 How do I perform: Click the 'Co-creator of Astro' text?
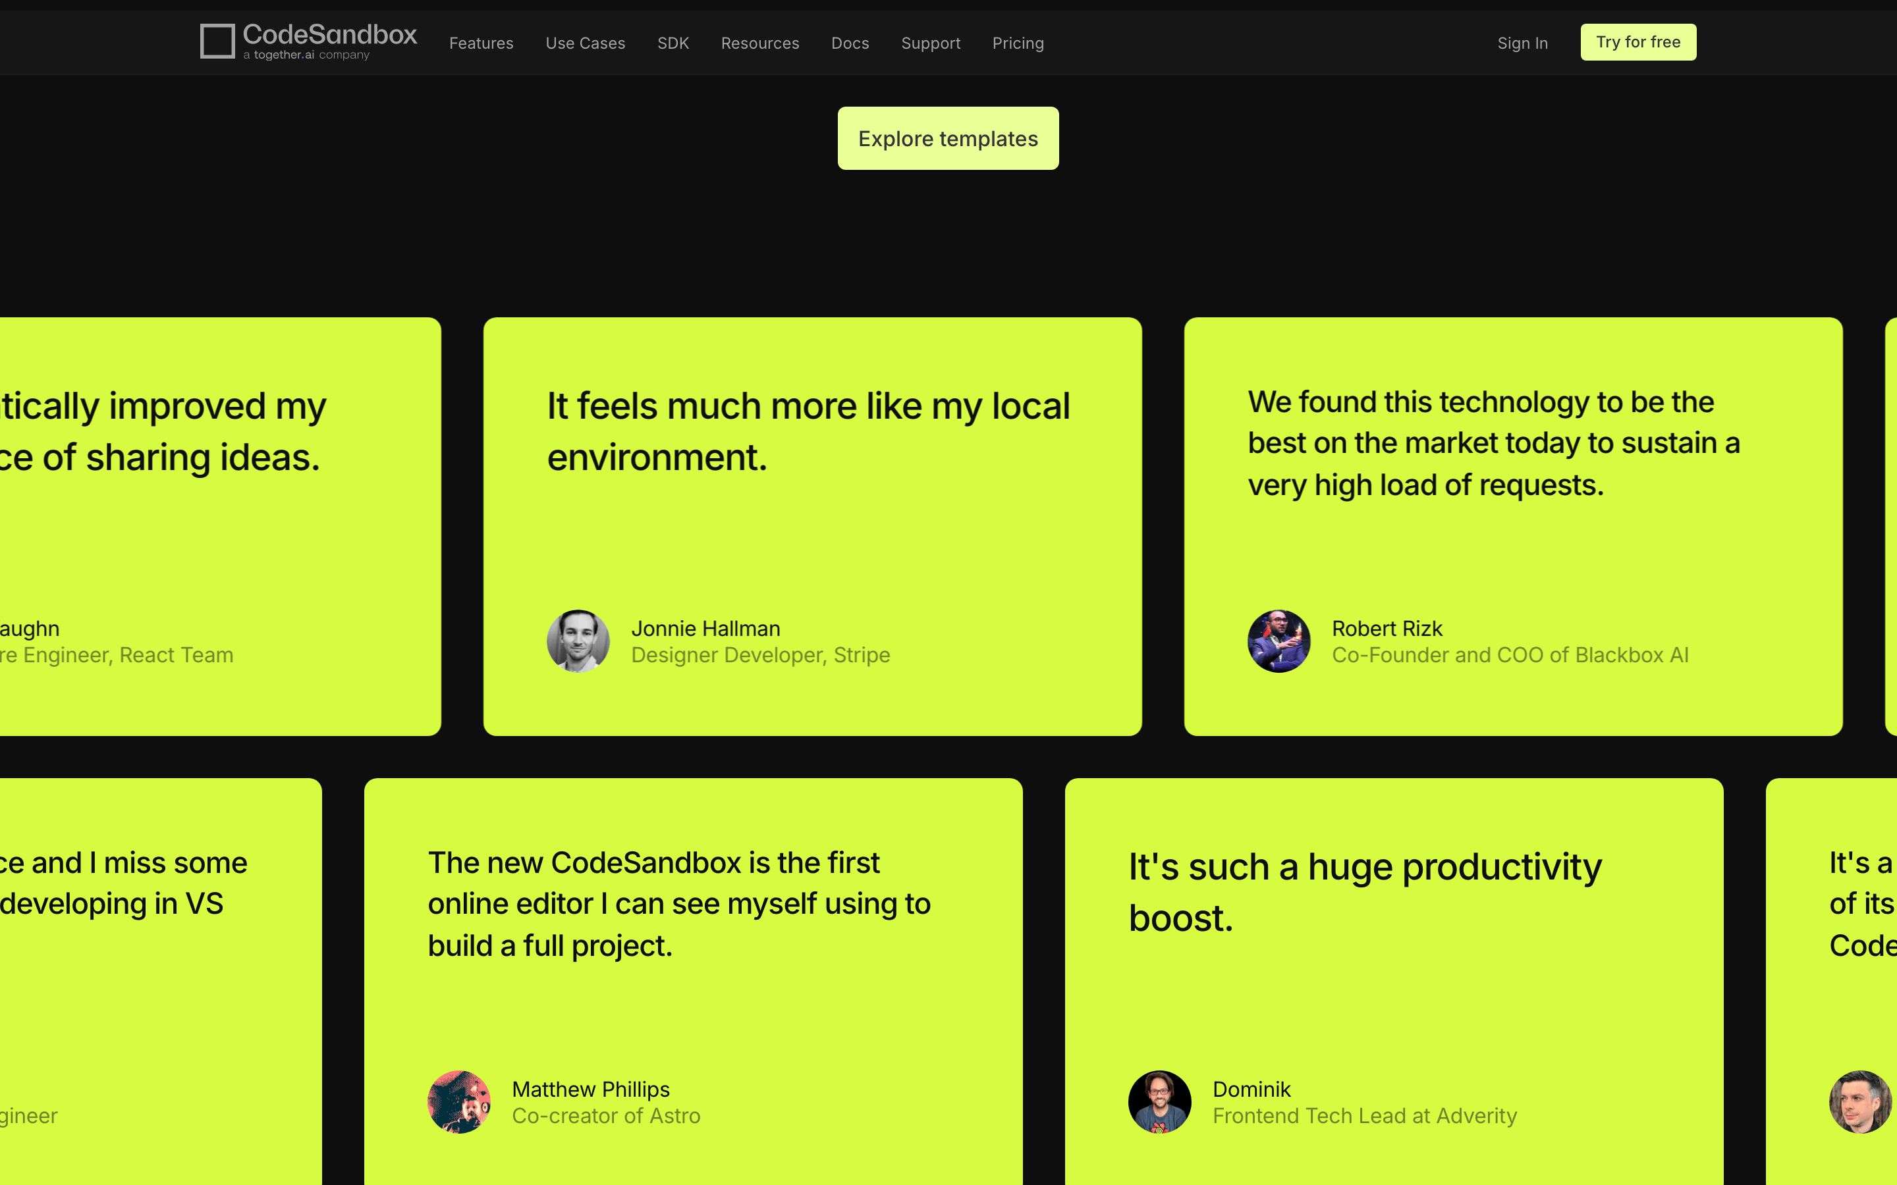607,1116
